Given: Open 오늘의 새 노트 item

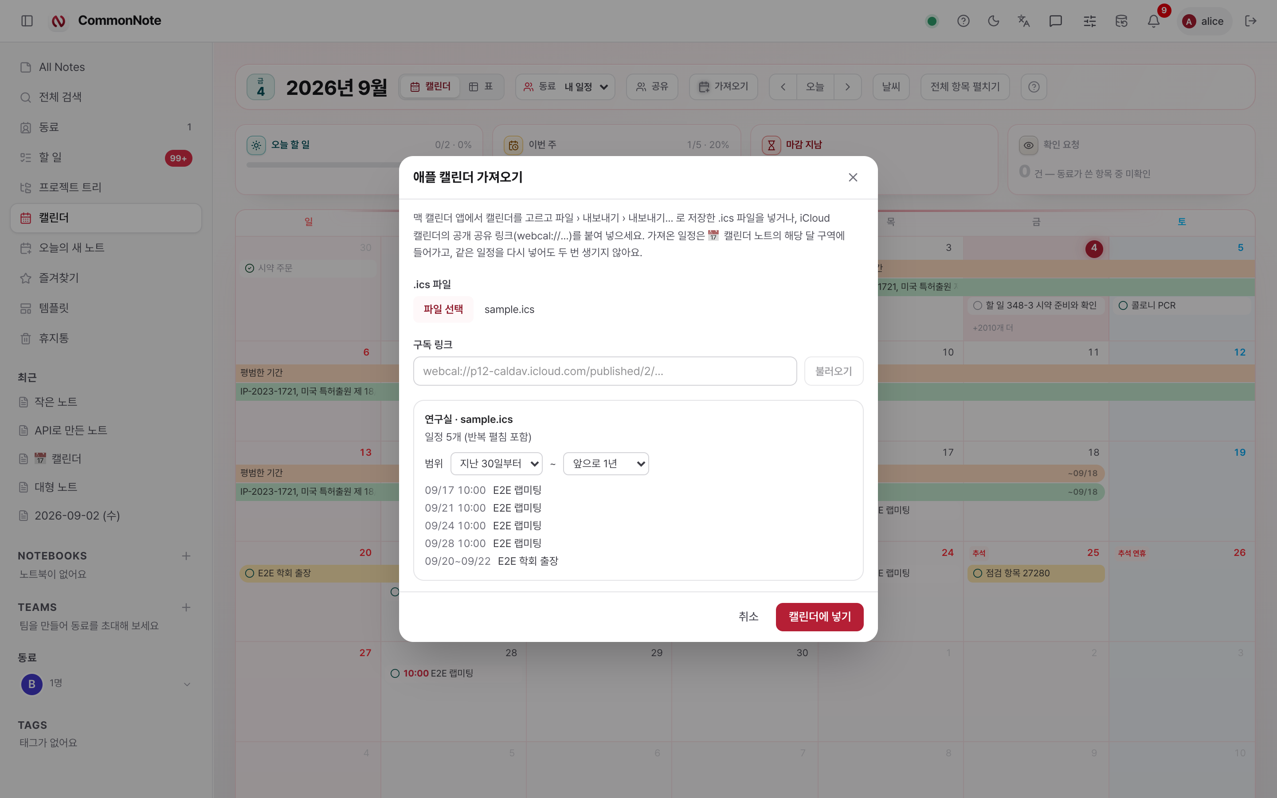Looking at the screenshot, I should [106, 247].
